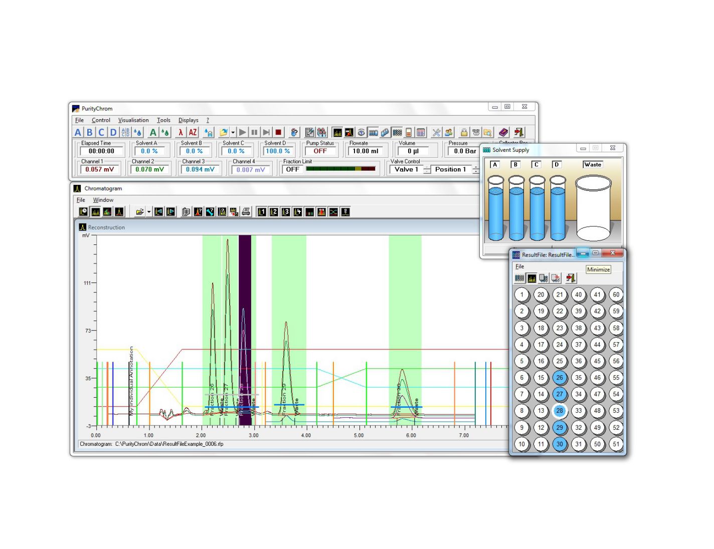Start the run with the Play button
This screenshot has height=549, width=714.
(x=243, y=132)
